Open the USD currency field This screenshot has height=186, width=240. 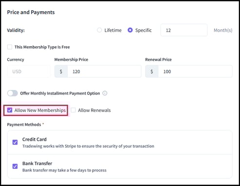[29, 72]
